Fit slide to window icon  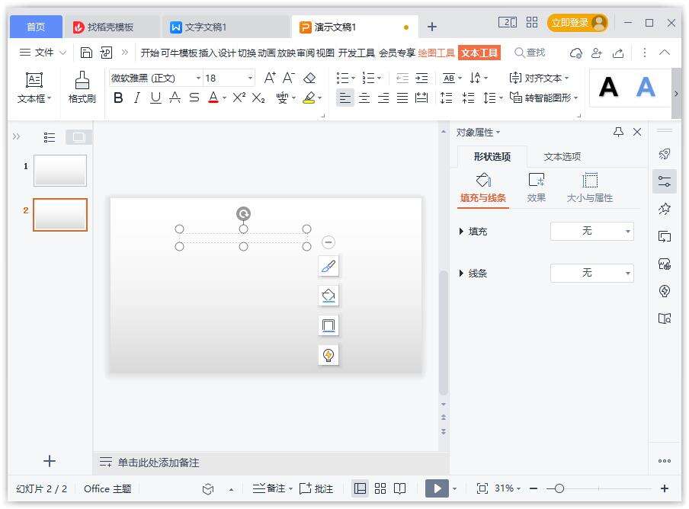point(482,488)
